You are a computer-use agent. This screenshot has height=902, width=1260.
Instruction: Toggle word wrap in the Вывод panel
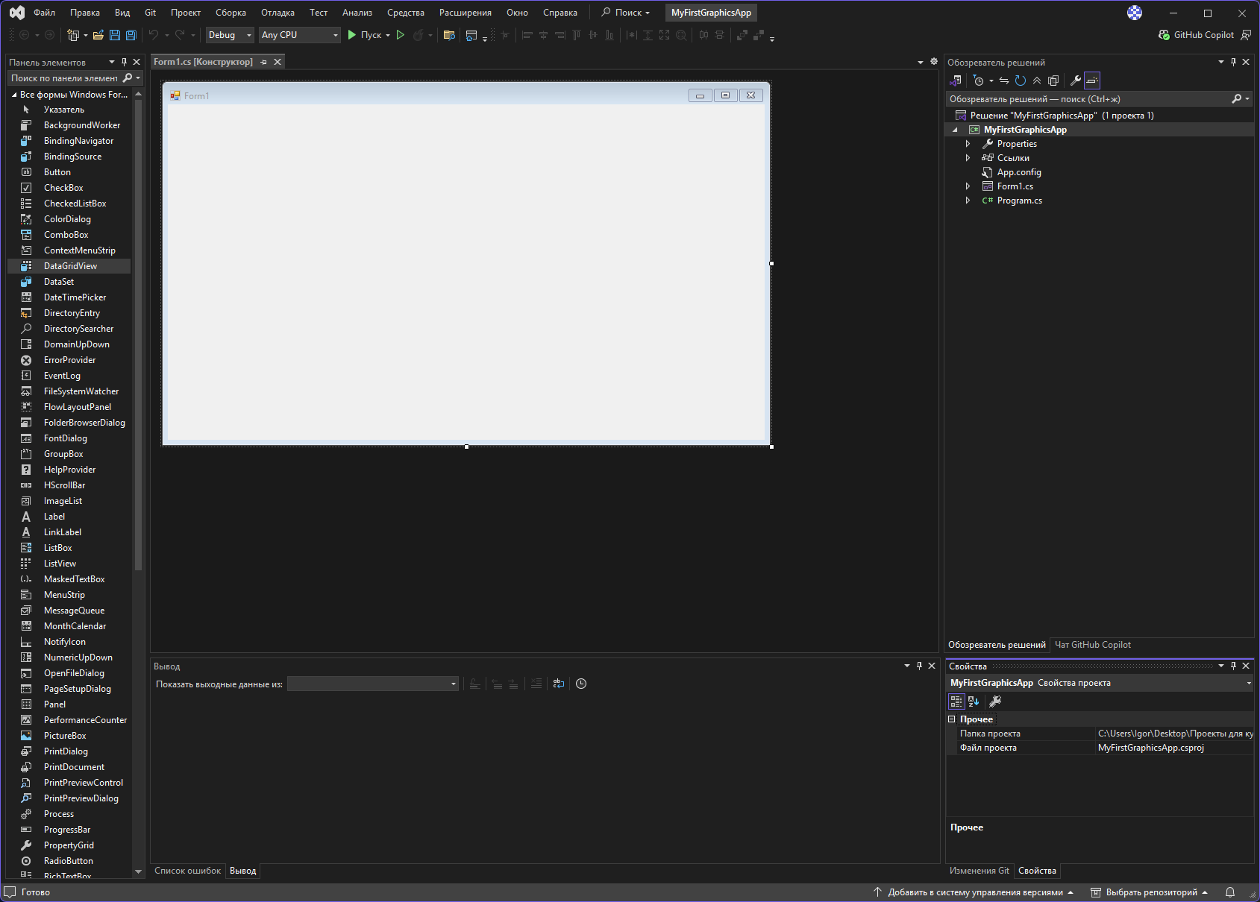point(559,684)
